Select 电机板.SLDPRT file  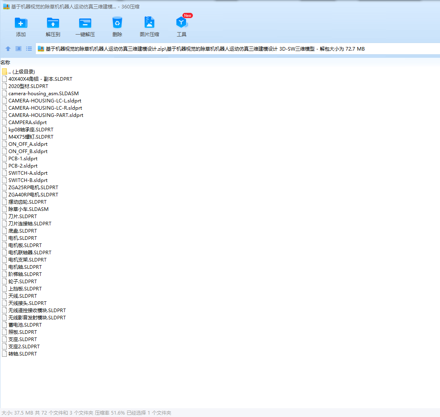25,245
